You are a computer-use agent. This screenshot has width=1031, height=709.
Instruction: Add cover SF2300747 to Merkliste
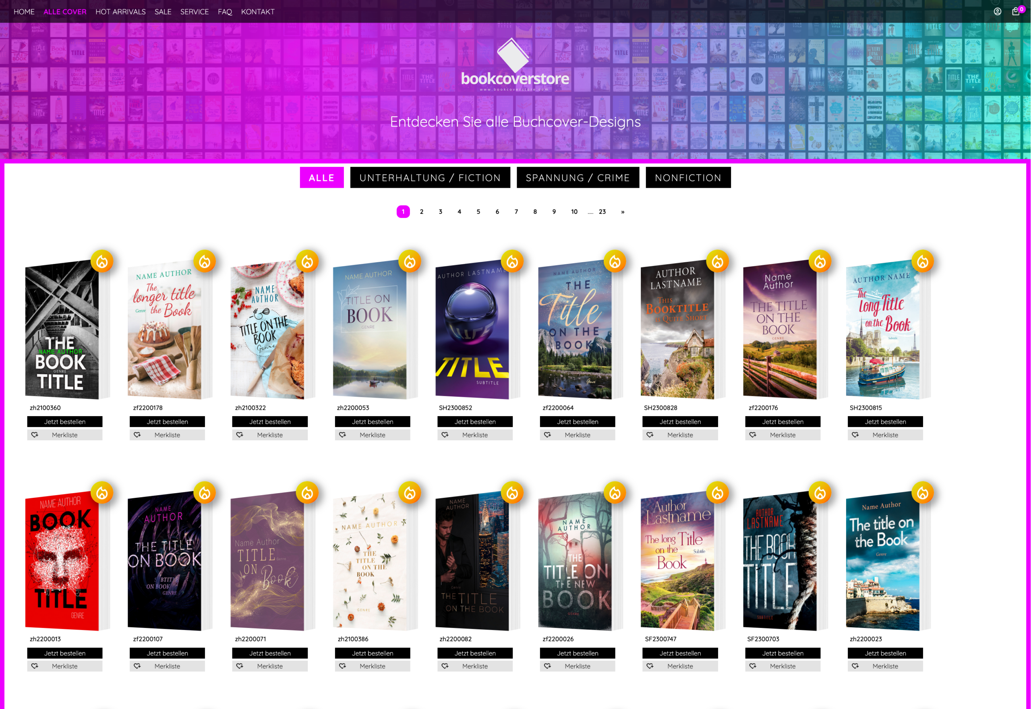pyautogui.click(x=680, y=666)
